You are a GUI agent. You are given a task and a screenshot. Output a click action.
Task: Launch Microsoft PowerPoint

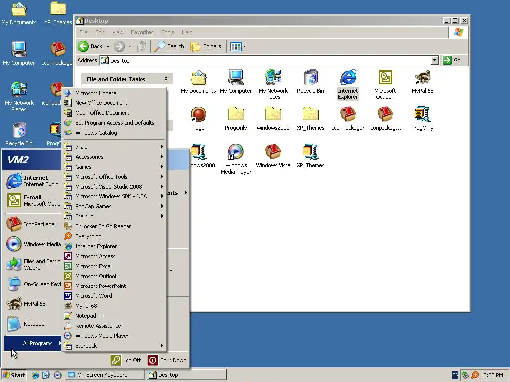coord(115,286)
